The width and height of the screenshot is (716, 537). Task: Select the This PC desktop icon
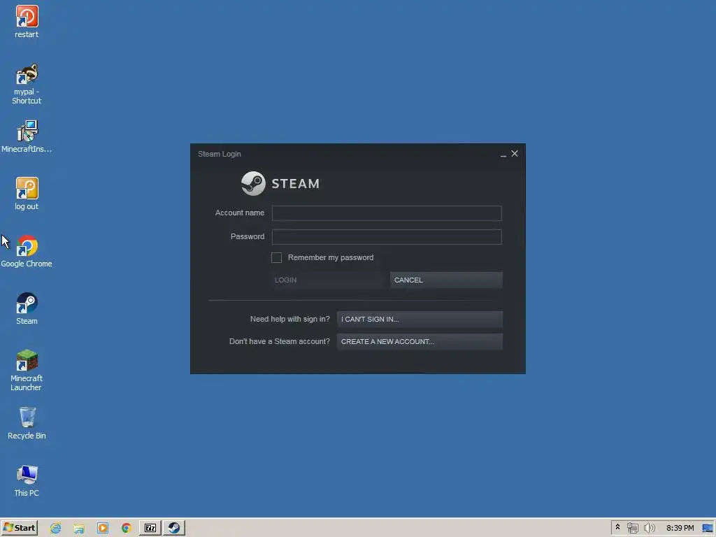[27, 475]
